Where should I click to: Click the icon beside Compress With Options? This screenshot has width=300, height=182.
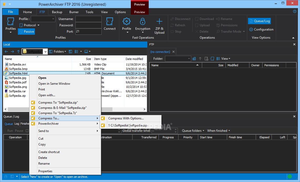tap(103, 118)
